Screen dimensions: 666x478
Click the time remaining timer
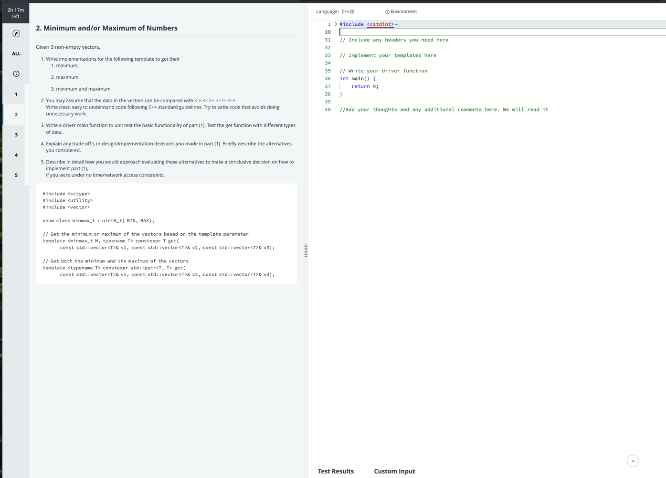pyautogui.click(x=16, y=13)
